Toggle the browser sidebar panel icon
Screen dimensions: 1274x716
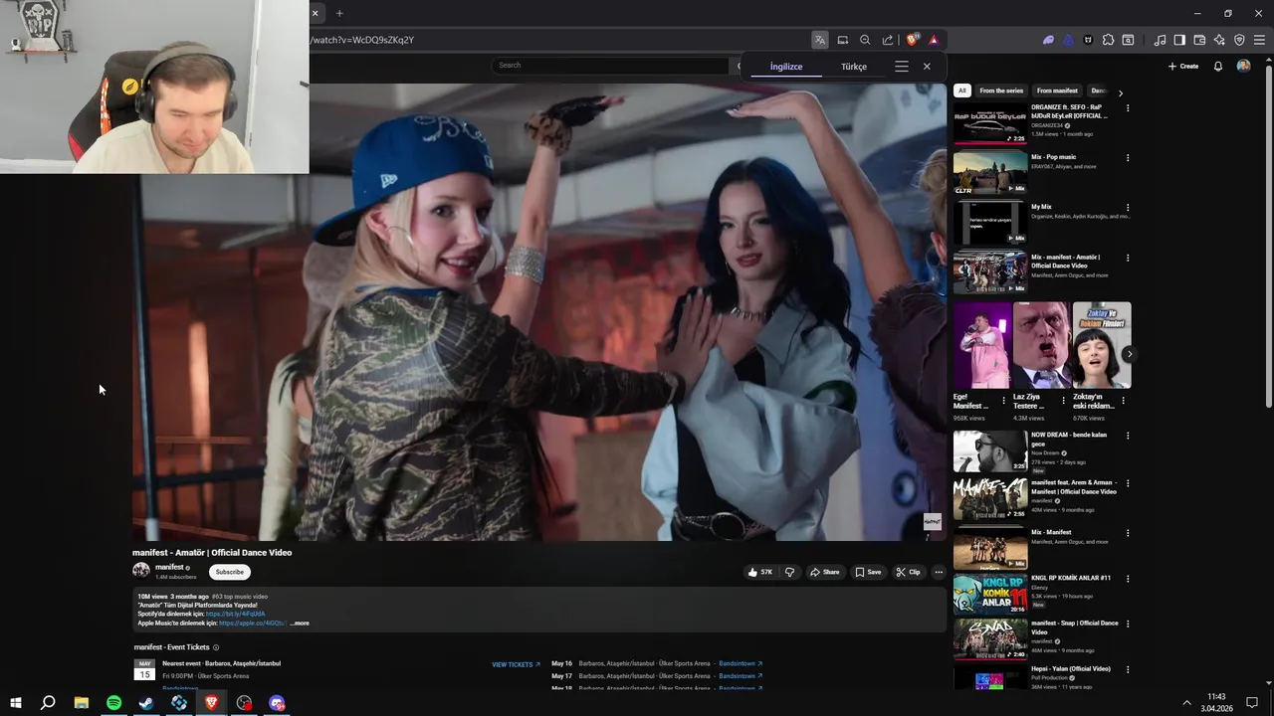pos(1179,40)
